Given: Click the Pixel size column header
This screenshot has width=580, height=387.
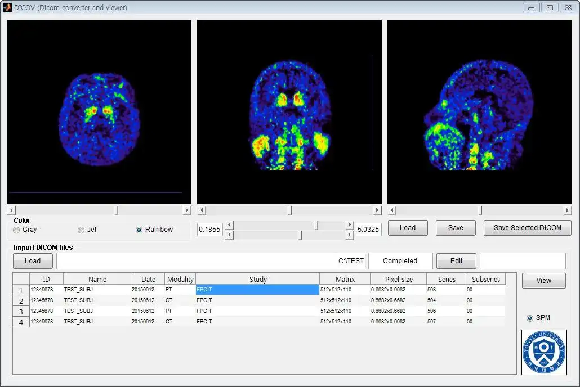Looking at the screenshot, I should point(398,279).
